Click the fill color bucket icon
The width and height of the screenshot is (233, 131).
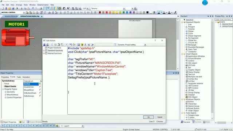164,13
